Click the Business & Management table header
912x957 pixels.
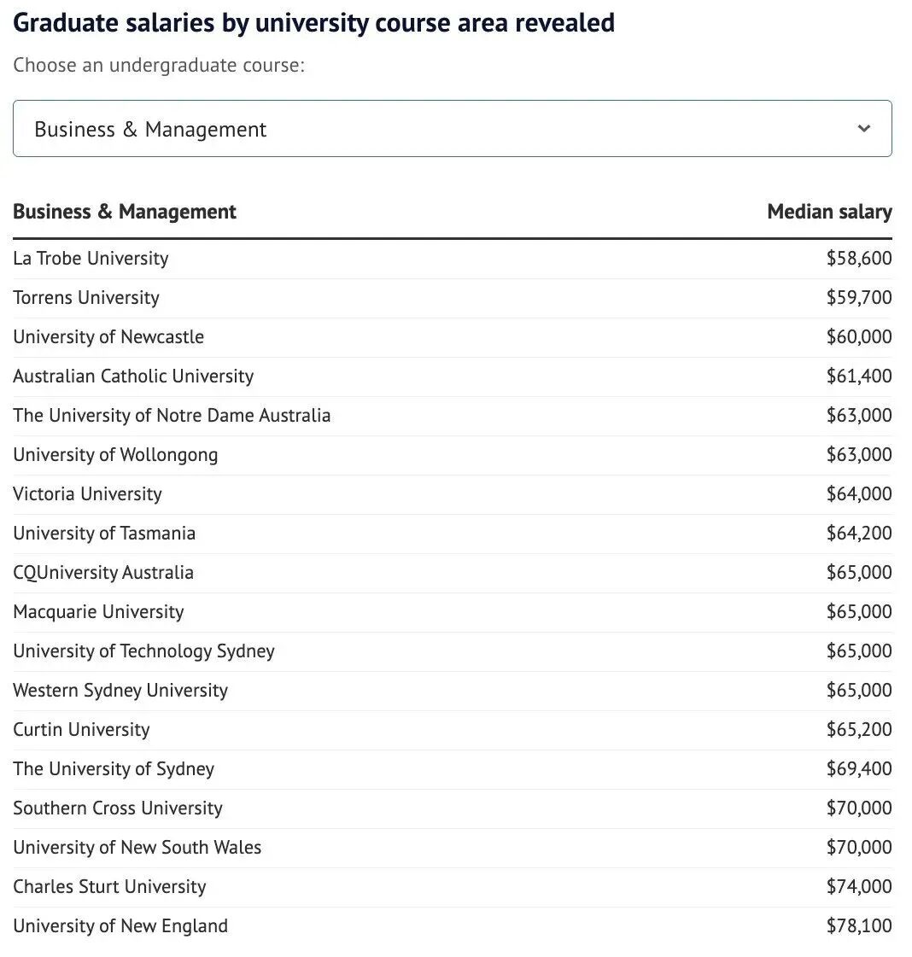(x=125, y=212)
